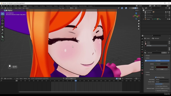Click the Blender logo menu icon
Viewport: 171px width, 96px height.
[x=2, y=6]
